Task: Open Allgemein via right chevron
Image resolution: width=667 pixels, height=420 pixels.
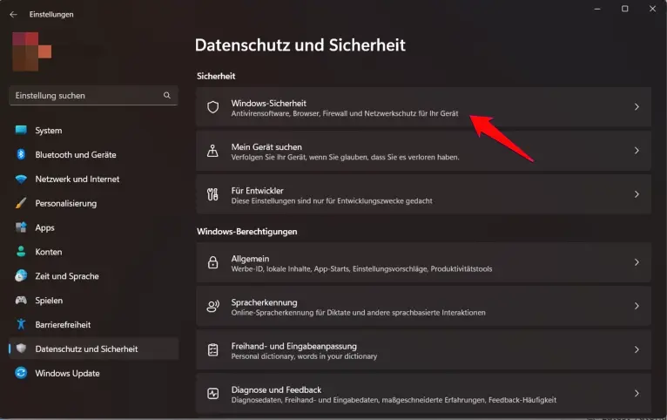Action: click(637, 262)
